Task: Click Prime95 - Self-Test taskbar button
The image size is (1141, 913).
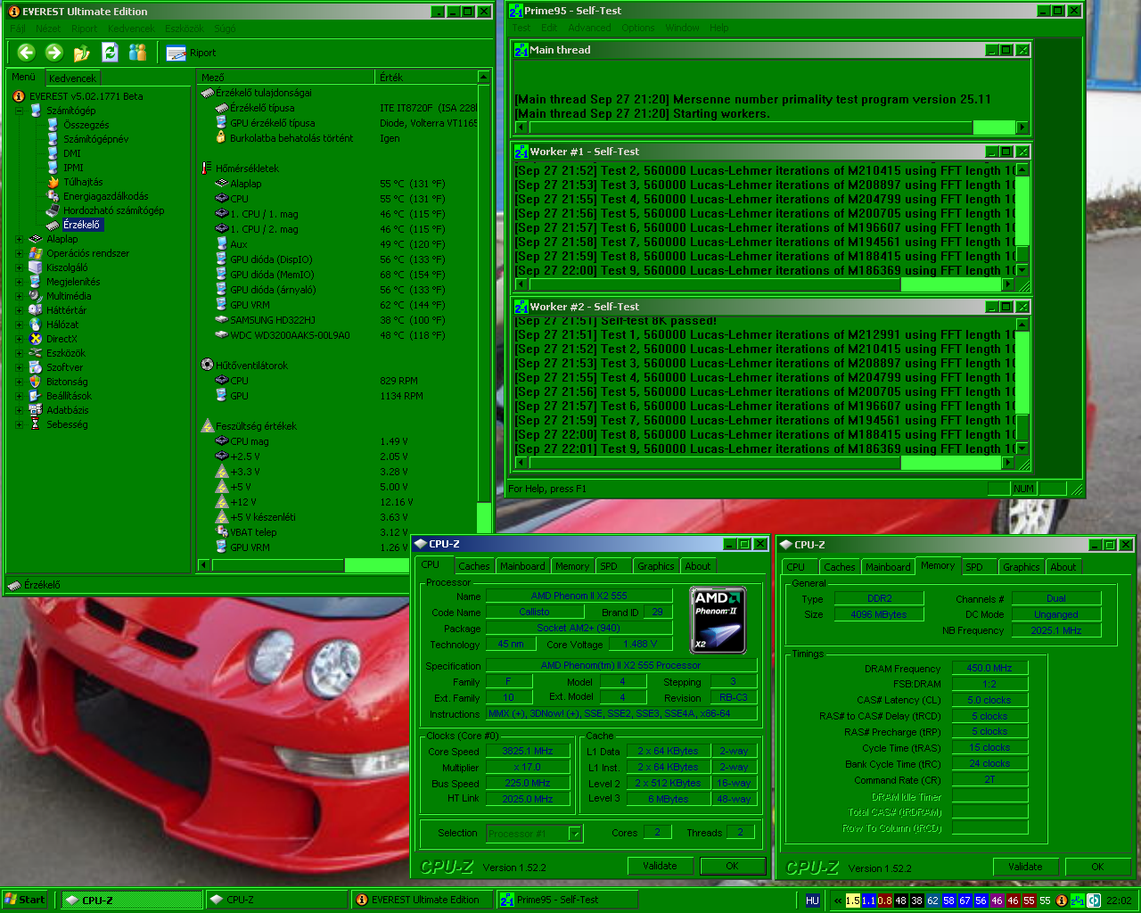Action: pyautogui.click(x=566, y=900)
